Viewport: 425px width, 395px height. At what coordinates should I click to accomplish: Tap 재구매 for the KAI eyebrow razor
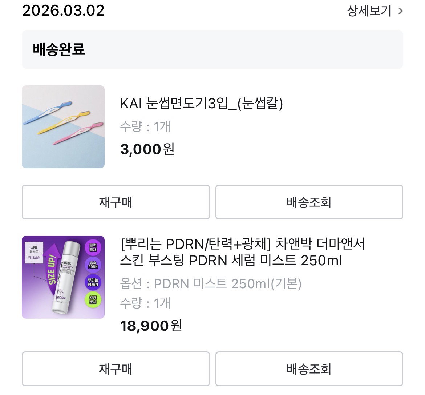pyautogui.click(x=116, y=202)
